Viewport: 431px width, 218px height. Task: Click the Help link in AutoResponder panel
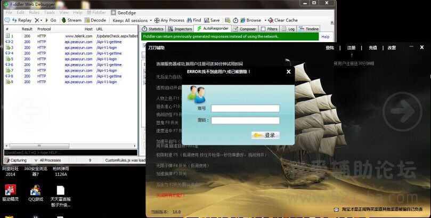(x=325, y=37)
